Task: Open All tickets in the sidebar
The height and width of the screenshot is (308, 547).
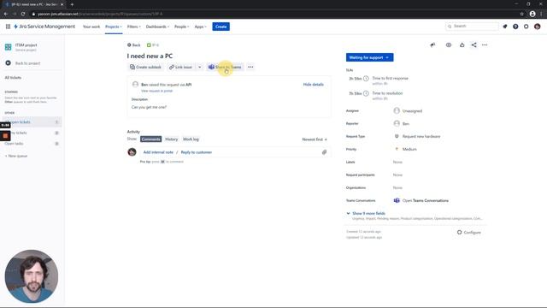Action: click(13, 78)
